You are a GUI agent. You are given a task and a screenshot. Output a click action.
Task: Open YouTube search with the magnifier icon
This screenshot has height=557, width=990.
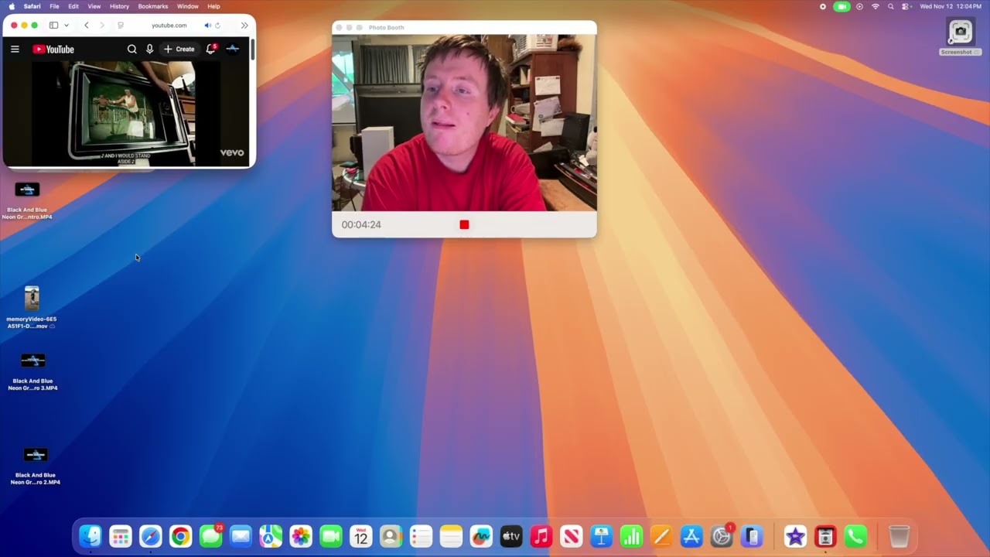131,49
